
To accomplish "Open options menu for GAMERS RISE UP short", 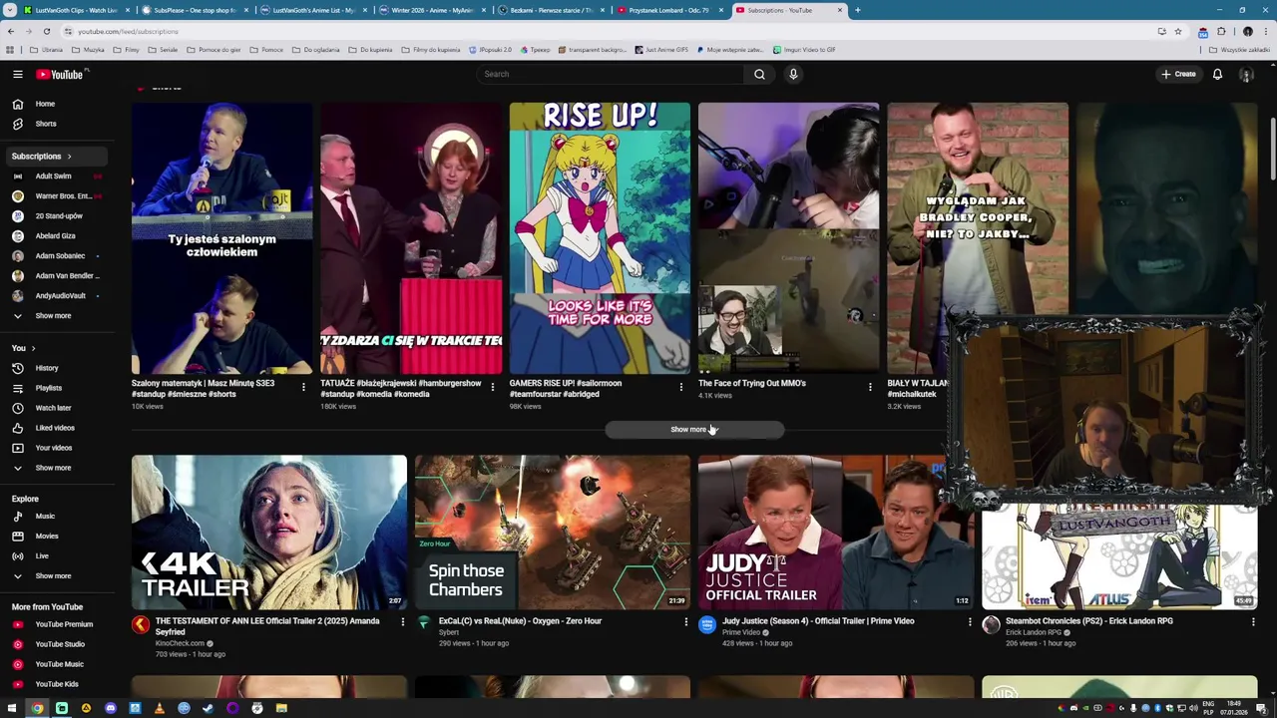I will pyautogui.click(x=681, y=387).
